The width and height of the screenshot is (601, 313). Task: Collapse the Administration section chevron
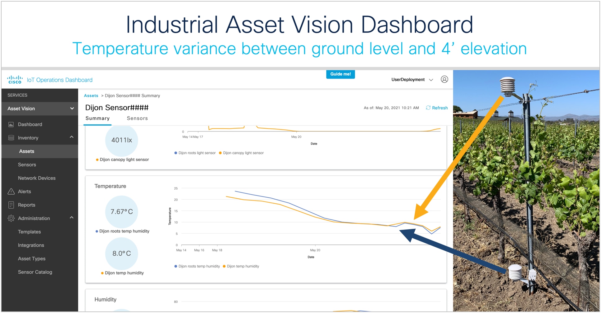[71, 218]
